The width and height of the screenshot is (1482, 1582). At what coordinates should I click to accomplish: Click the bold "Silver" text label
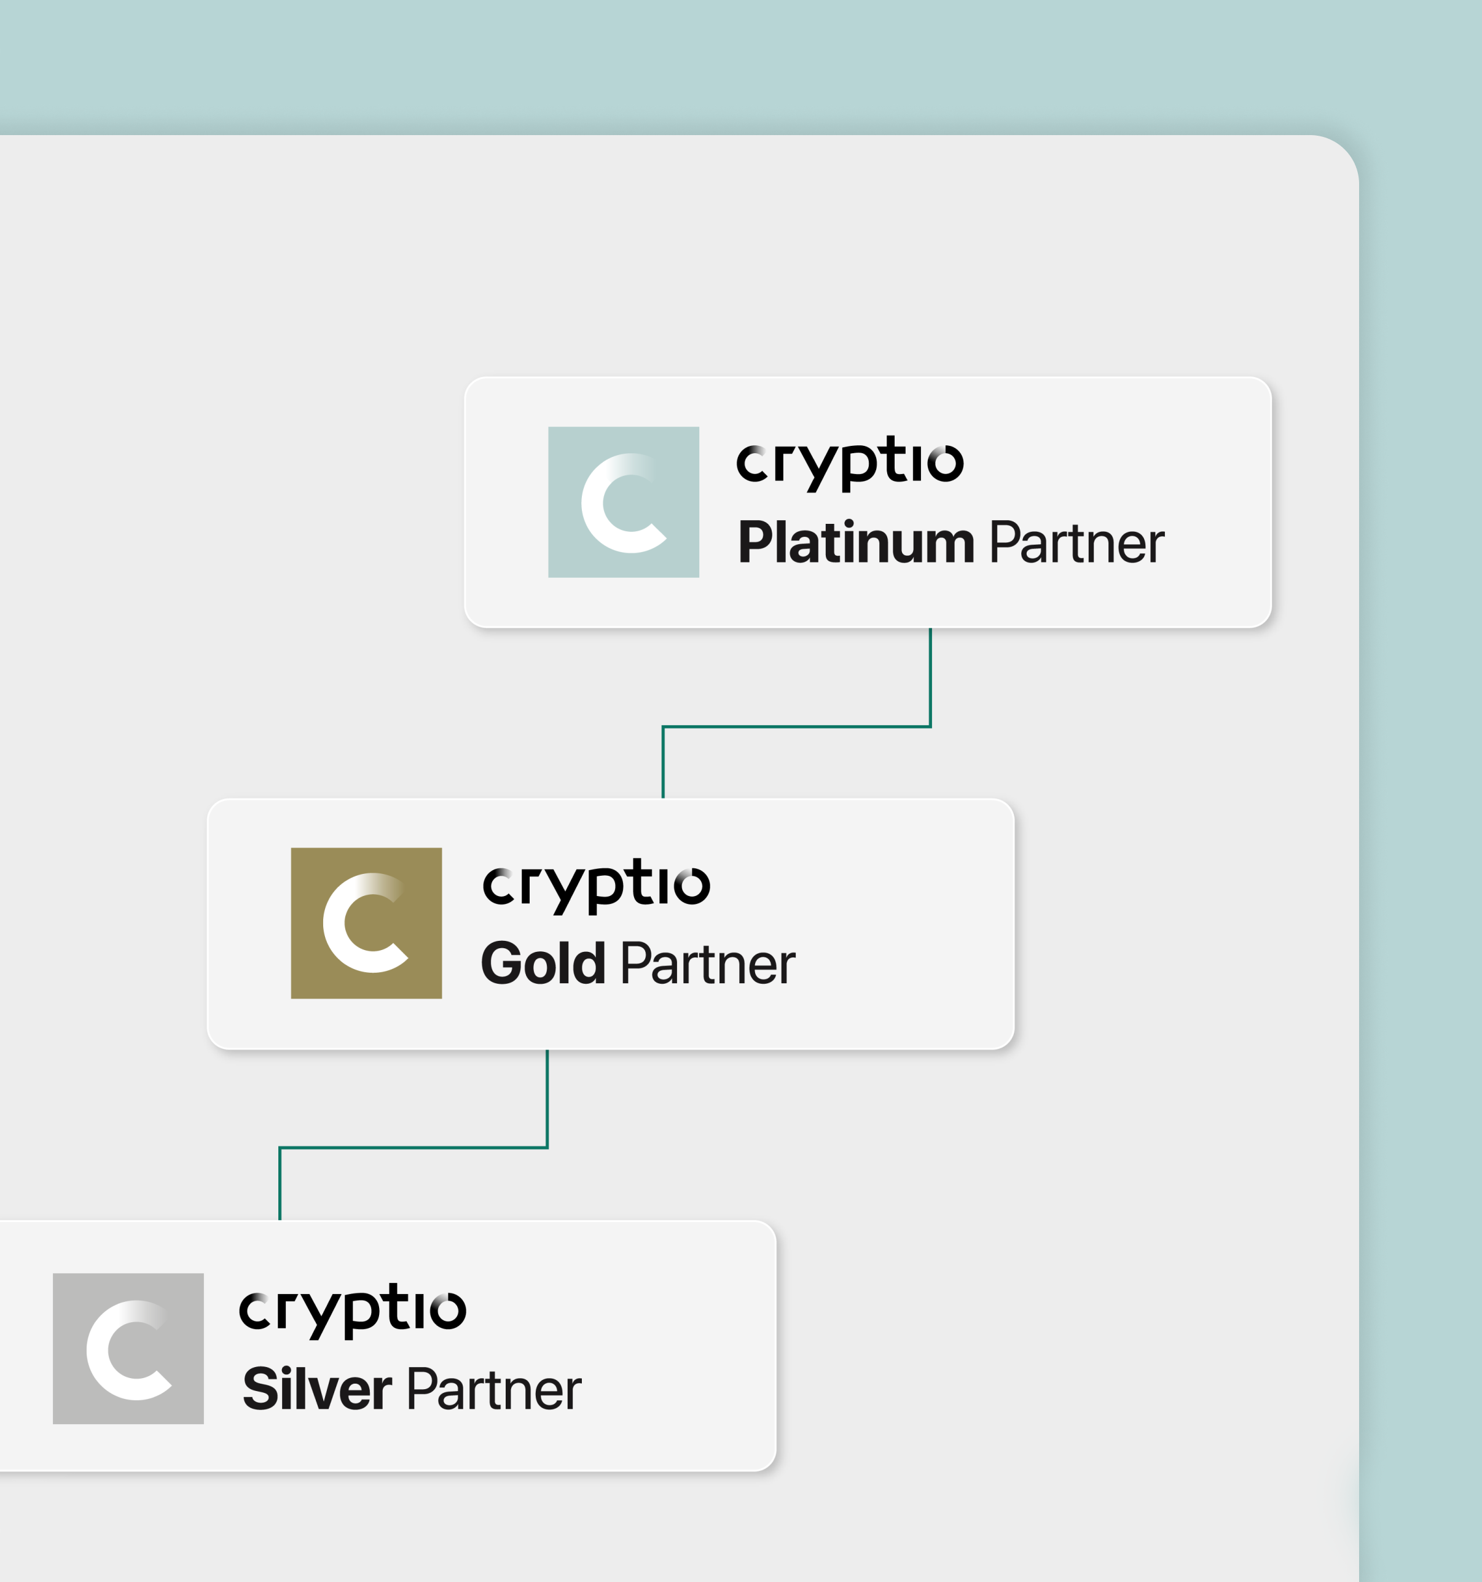pyautogui.click(x=317, y=1389)
